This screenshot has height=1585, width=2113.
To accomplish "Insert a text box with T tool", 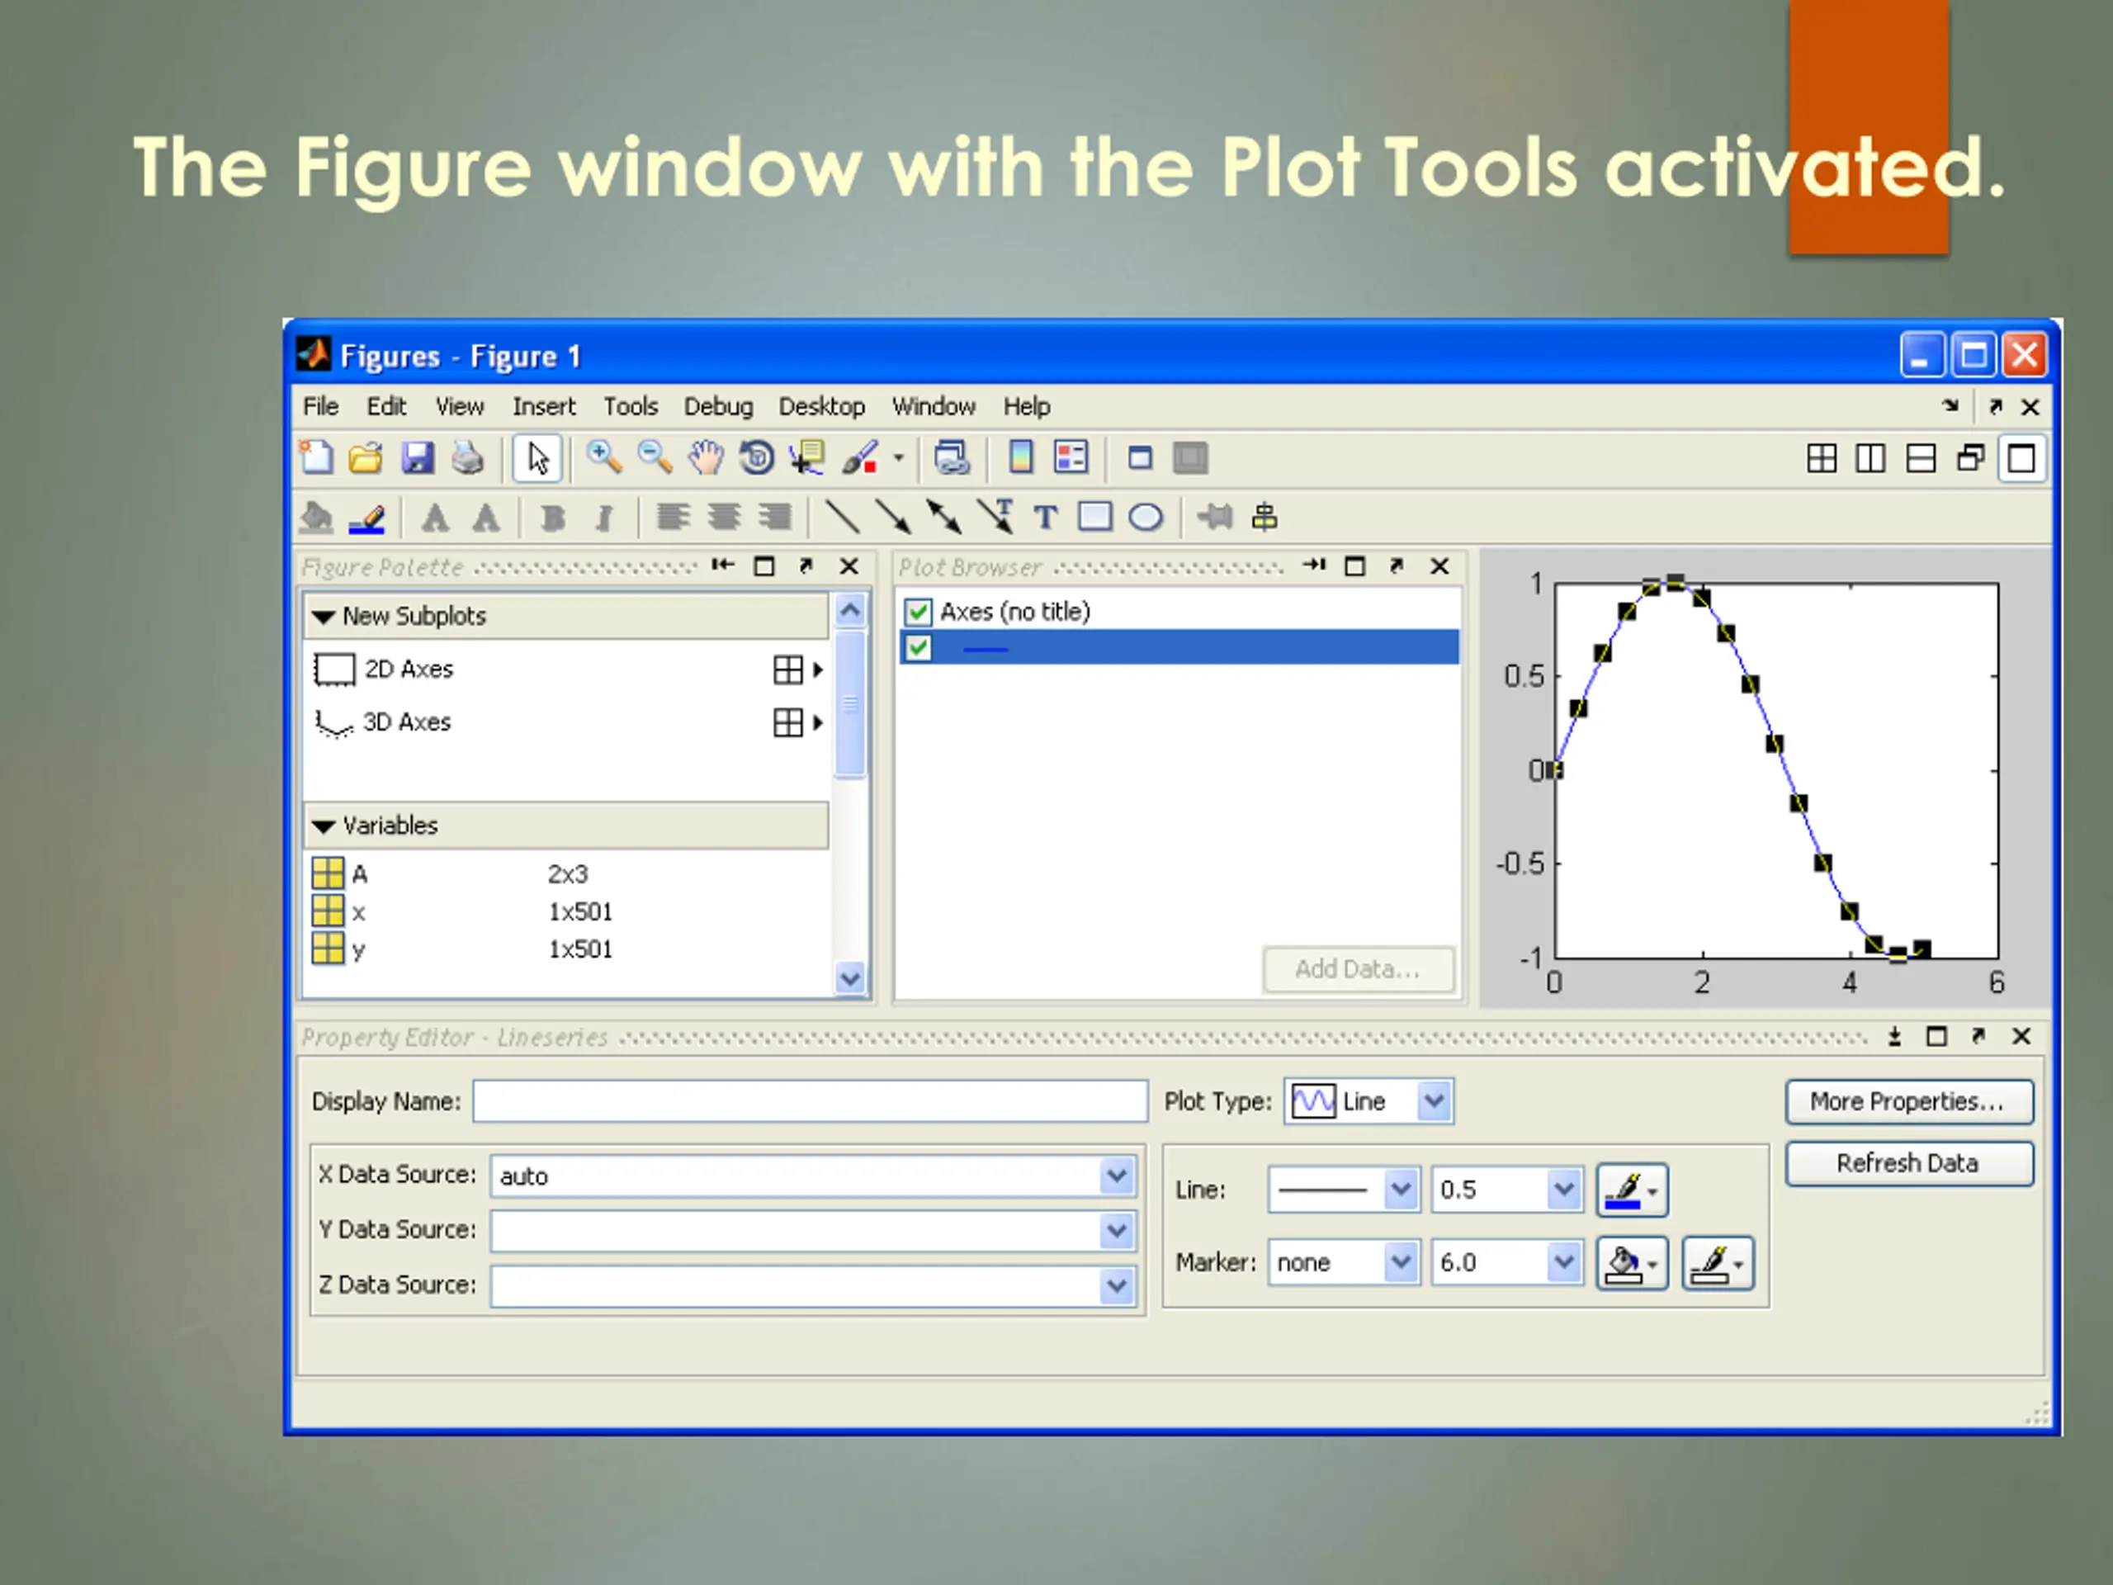I will click(x=1046, y=518).
